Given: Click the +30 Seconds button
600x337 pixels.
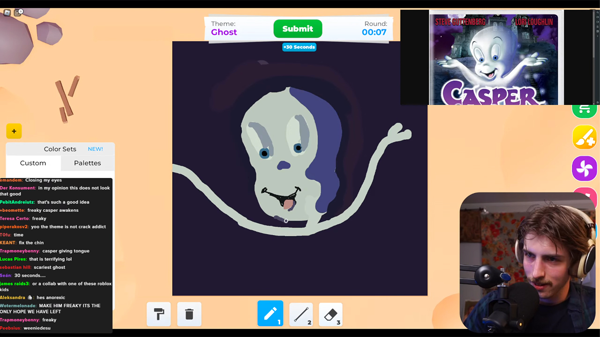Looking at the screenshot, I should (299, 47).
